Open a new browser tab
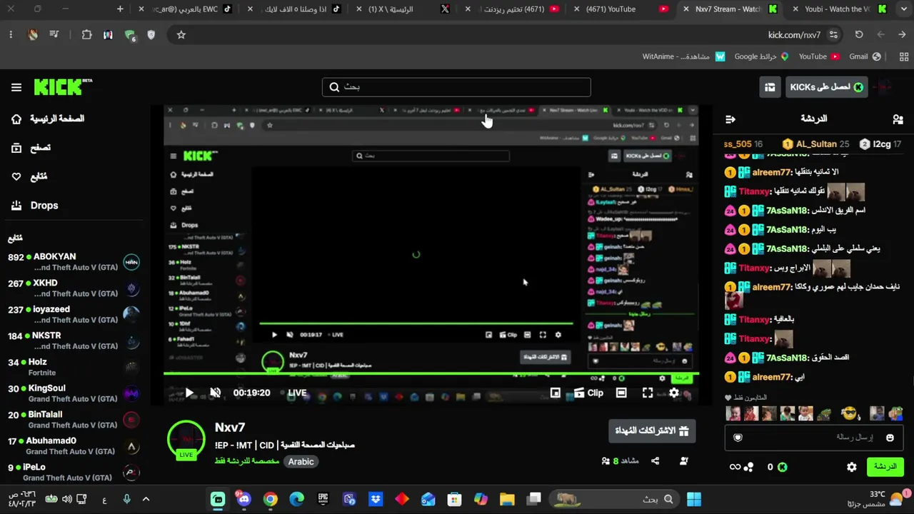 pos(120,9)
